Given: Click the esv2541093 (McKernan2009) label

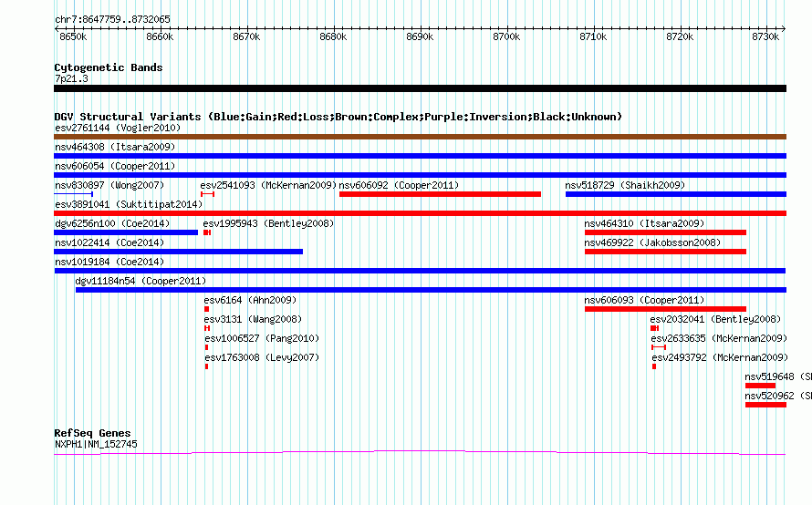Looking at the screenshot, I should [x=268, y=185].
